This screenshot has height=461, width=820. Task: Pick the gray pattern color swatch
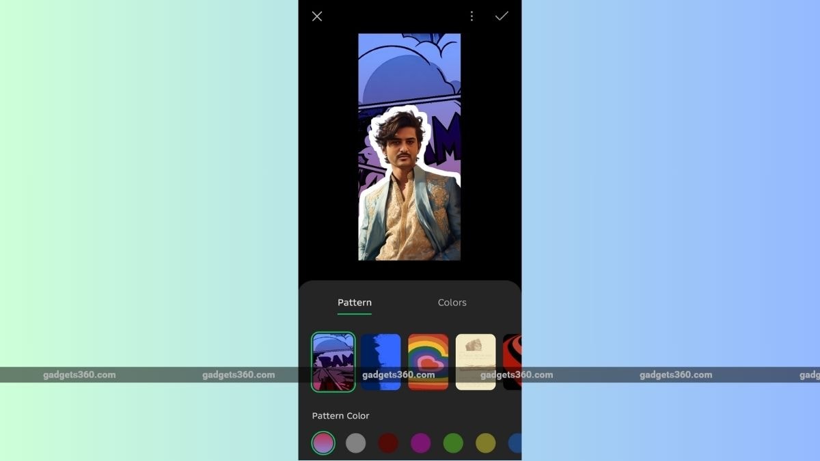click(355, 443)
